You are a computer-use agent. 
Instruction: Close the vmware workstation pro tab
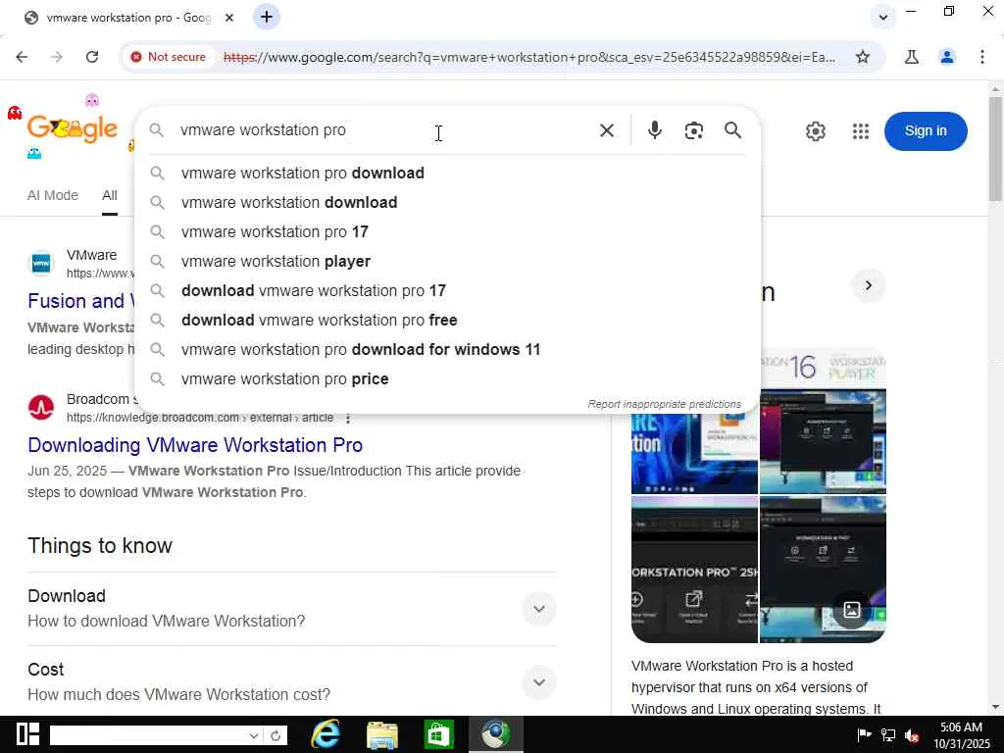[229, 18]
